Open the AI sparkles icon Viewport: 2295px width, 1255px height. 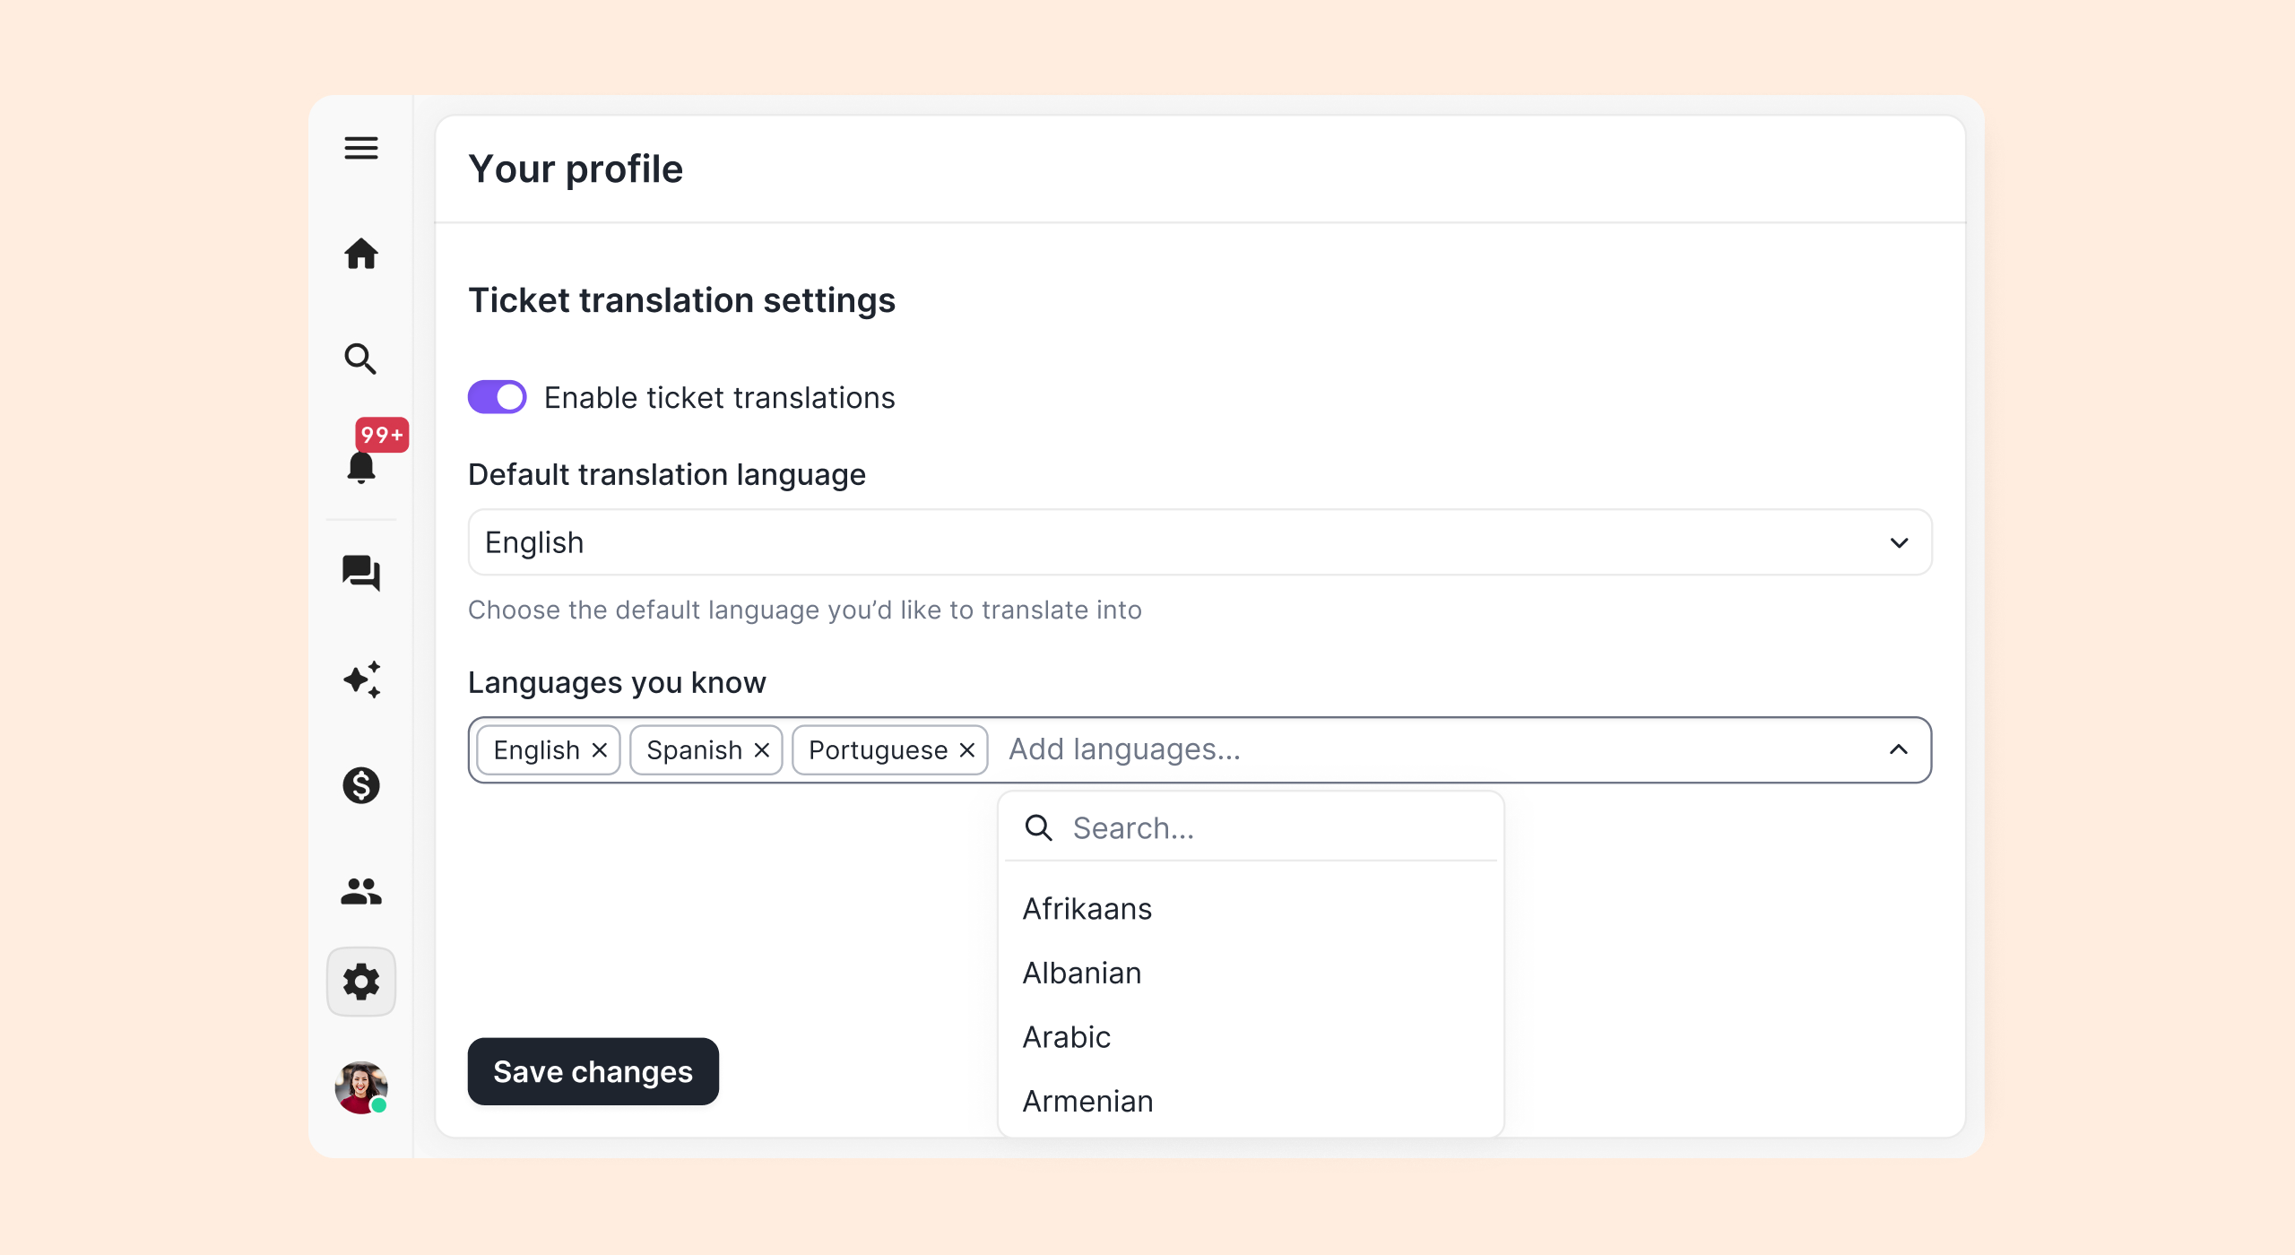click(361, 679)
